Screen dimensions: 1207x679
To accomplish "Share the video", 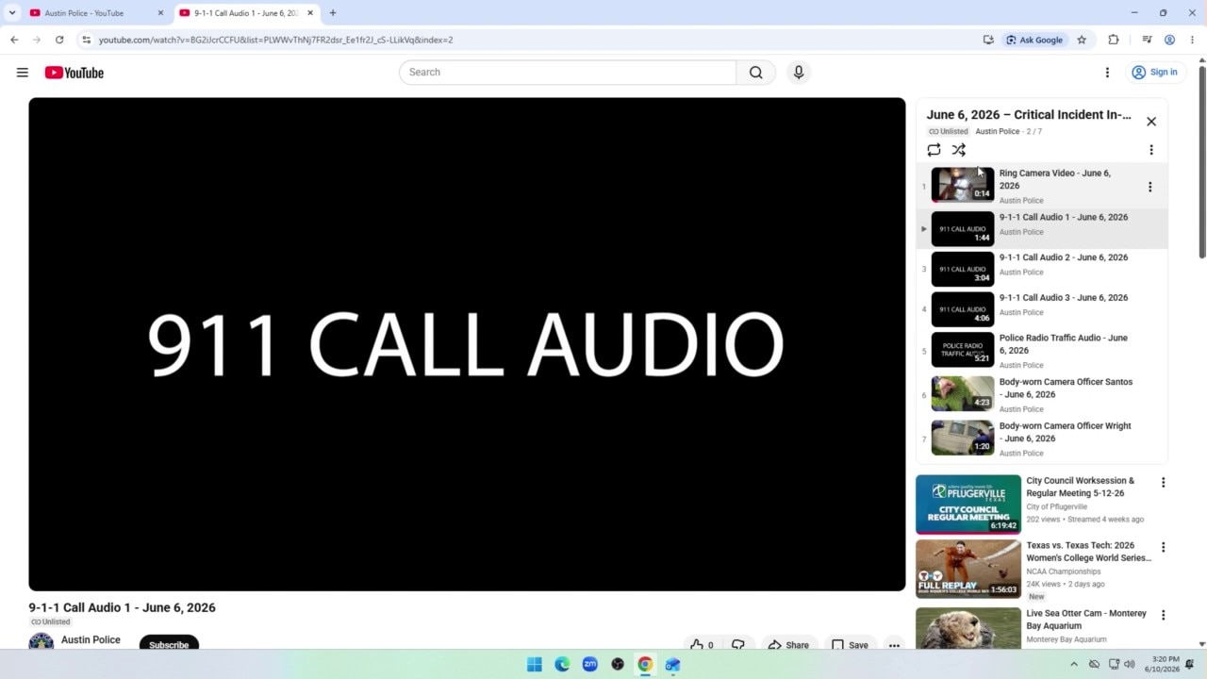I will click(x=788, y=645).
